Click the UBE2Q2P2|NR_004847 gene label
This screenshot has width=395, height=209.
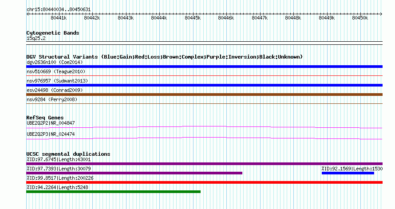(x=51, y=123)
